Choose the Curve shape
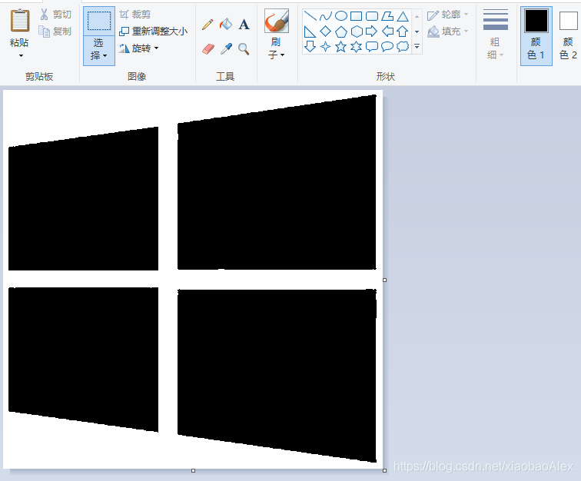Screen dimensions: 581x481 point(325,16)
